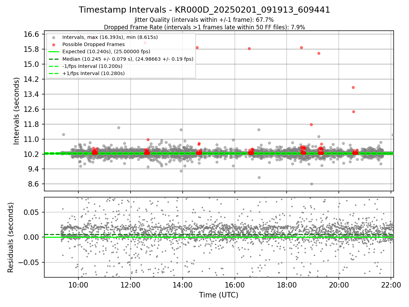409x307 pixels.
Task: Click y-axis tick label 10.2
Action: (x=31, y=154)
